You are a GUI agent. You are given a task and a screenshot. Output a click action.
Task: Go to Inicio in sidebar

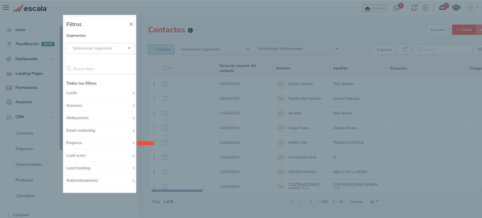point(20,30)
